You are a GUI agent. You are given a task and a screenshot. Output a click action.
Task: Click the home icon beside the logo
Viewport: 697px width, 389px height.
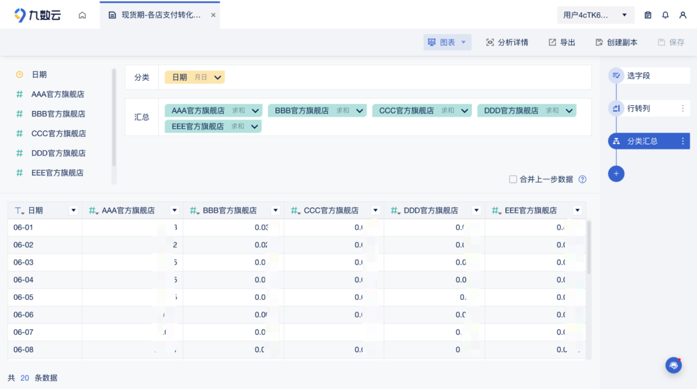point(82,14)
